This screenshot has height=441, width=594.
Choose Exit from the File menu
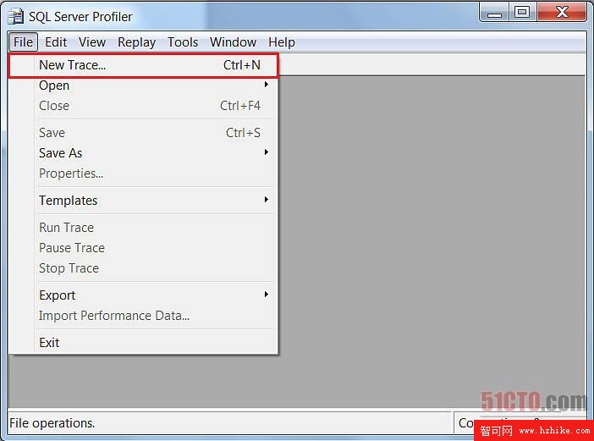(x=143, y=343)
